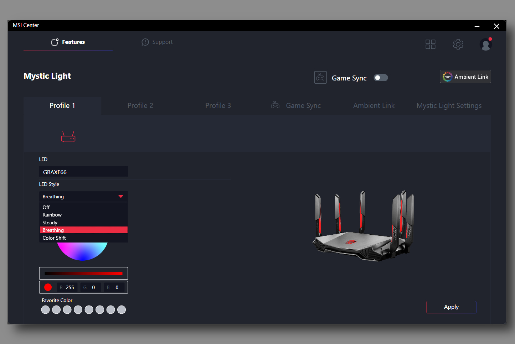Select the last favorite color circle
This screenshot has width=515, height=344.
tap(122, 310)
